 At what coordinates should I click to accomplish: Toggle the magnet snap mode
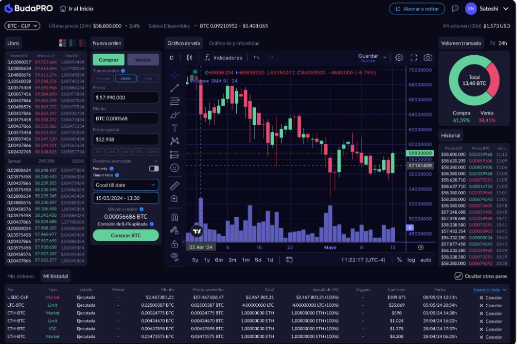click(174, 217)
